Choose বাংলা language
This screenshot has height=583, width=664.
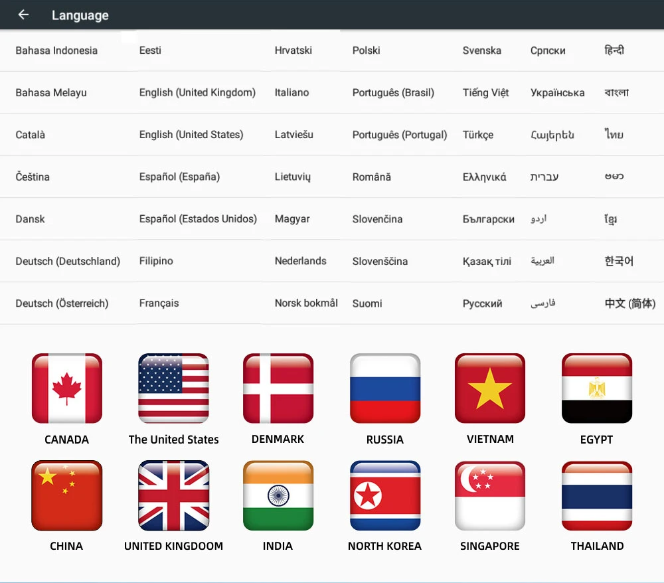pos(617,92)
